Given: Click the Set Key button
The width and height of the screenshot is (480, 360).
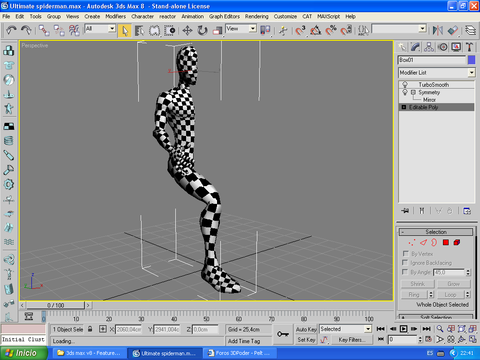Looking at the screenshot, I should (x=306, y=339).
